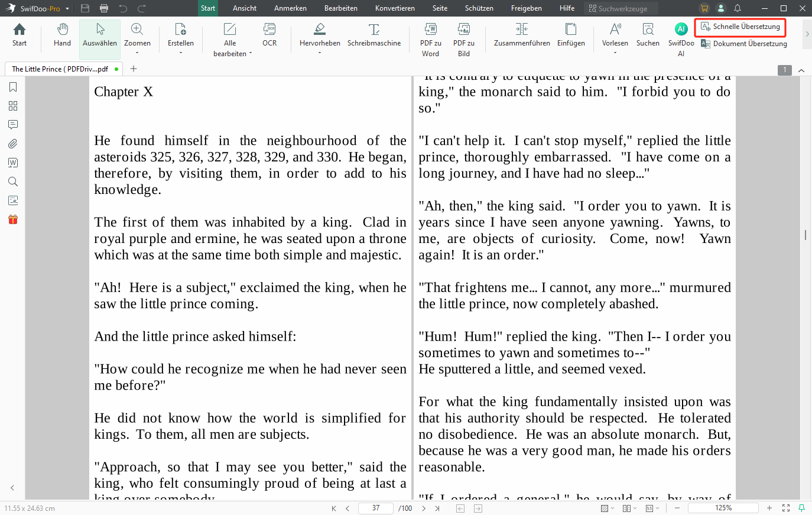Open the attachments paperclip panel
Screen dimensions: 812x515
13,144
